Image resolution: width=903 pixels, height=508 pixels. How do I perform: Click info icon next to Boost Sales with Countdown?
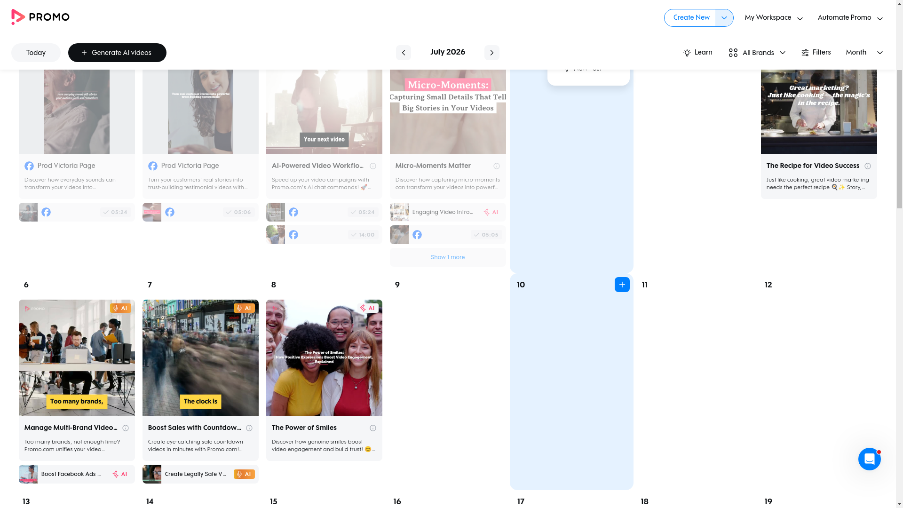point(249,428)
